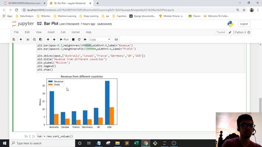
Task: Click the pencil edit mode icon
Action: 230,32
